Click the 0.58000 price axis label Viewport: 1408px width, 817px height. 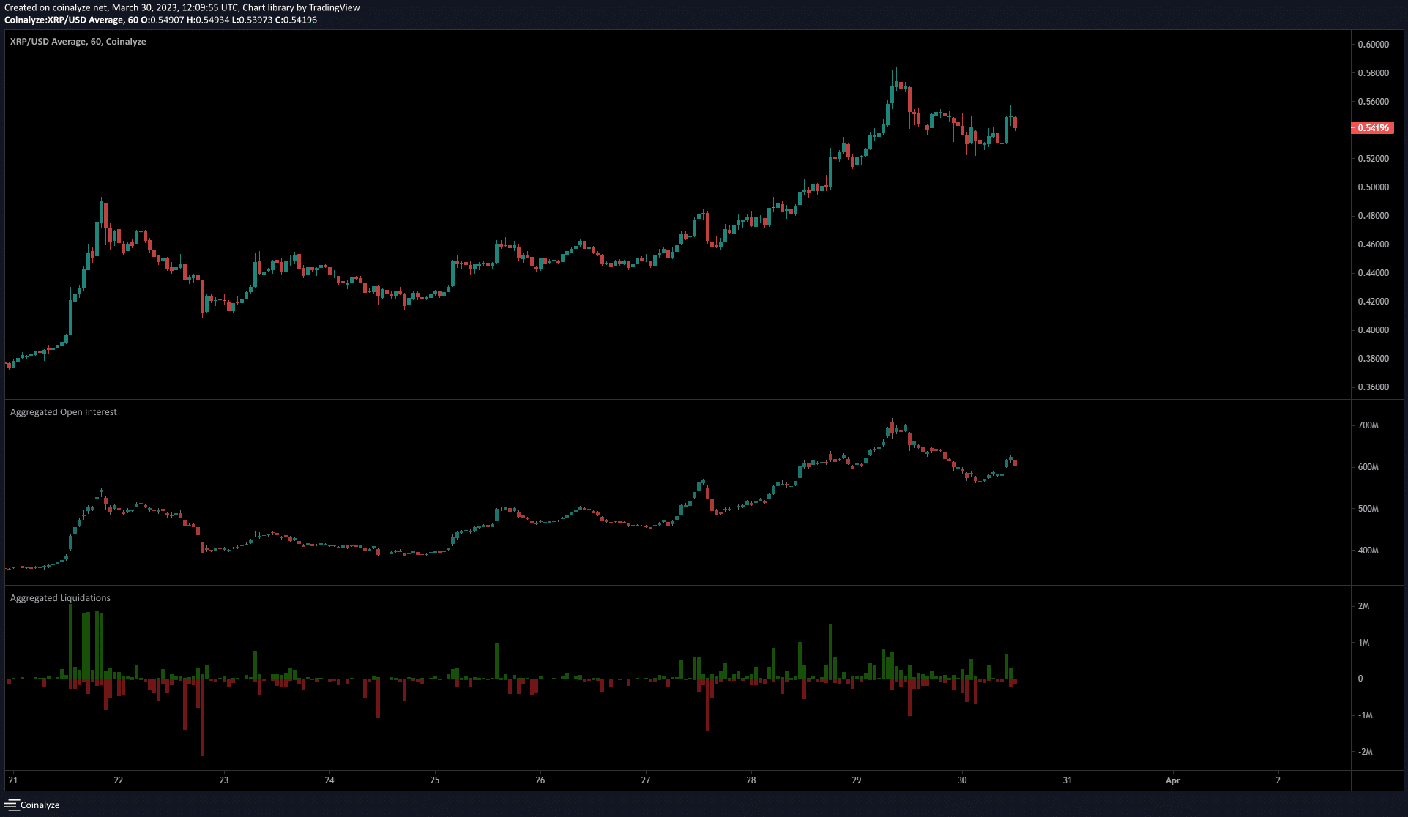[x=1374, y=73]
